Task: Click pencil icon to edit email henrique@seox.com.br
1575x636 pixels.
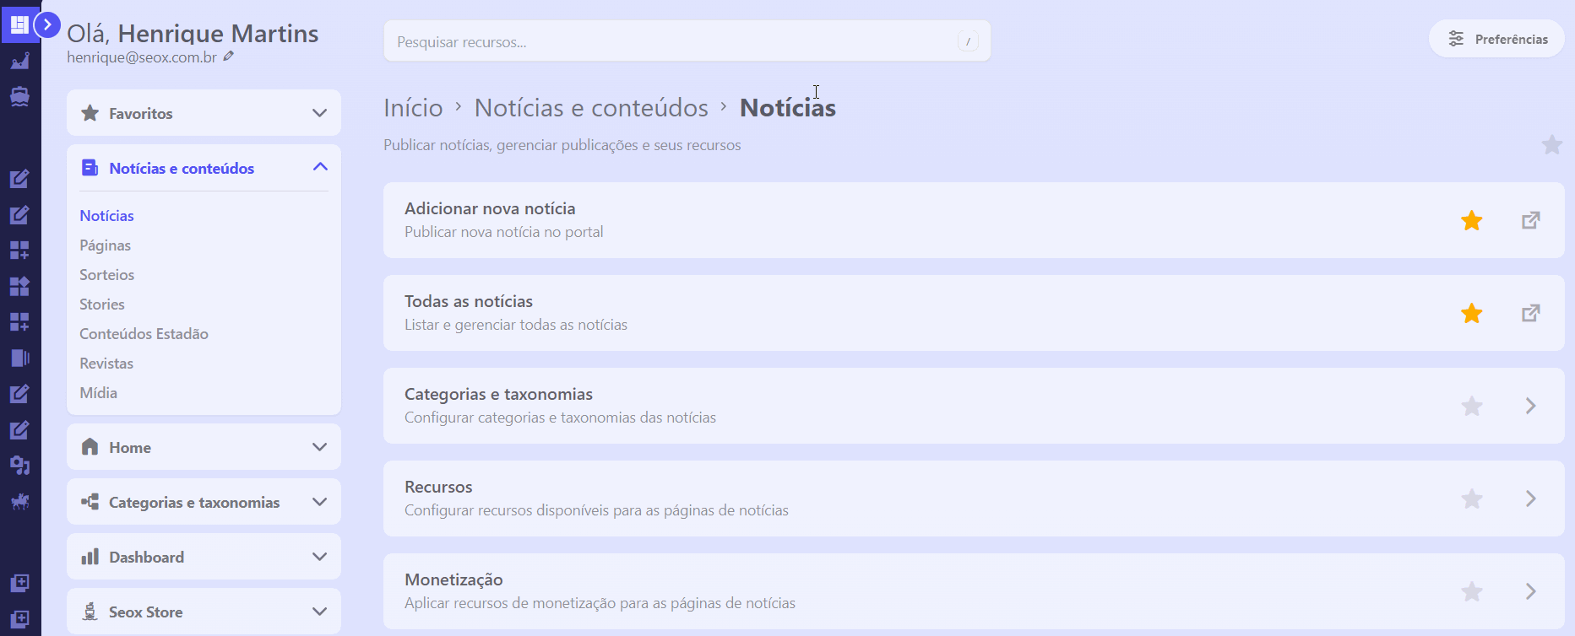Action: pos(229,57)
